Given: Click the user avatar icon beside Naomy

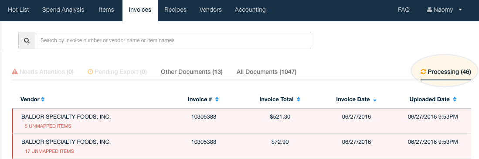Looking at the screenshot, I should click(x=429, y=10).
